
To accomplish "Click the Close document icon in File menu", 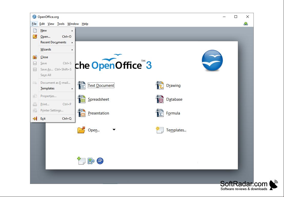I will 35,57.
